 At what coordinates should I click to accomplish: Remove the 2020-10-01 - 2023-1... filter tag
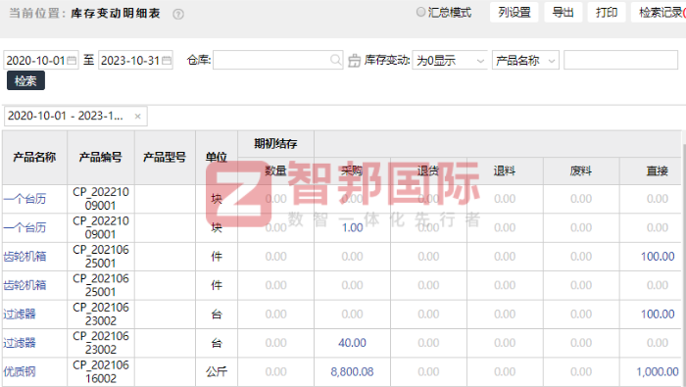tap(138, 117)
